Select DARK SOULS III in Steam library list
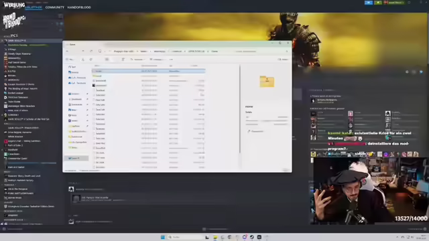The height and width of the screenshot is (241, 429). click(32, 41)
